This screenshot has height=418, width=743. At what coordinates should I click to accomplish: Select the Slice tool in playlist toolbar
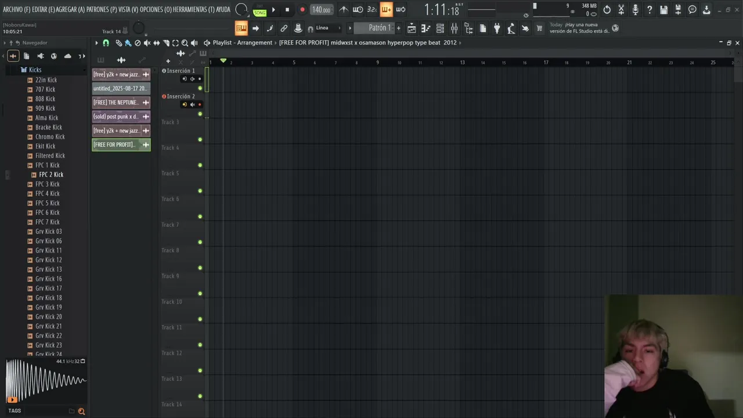point(166,43)
